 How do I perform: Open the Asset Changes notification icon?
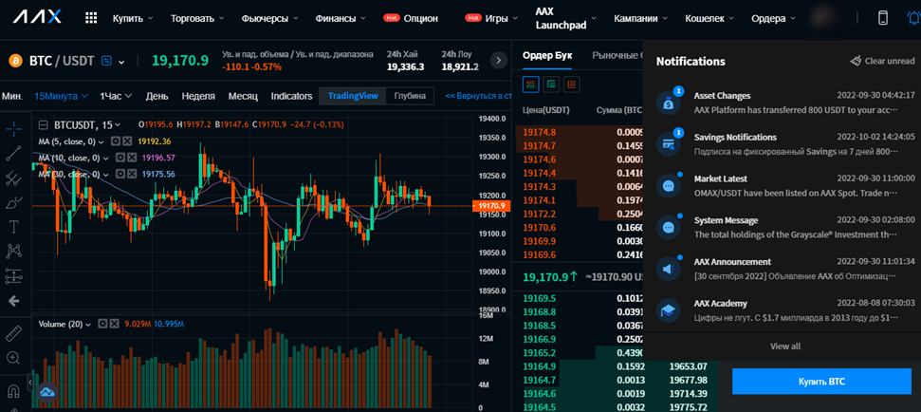[669, 103]
